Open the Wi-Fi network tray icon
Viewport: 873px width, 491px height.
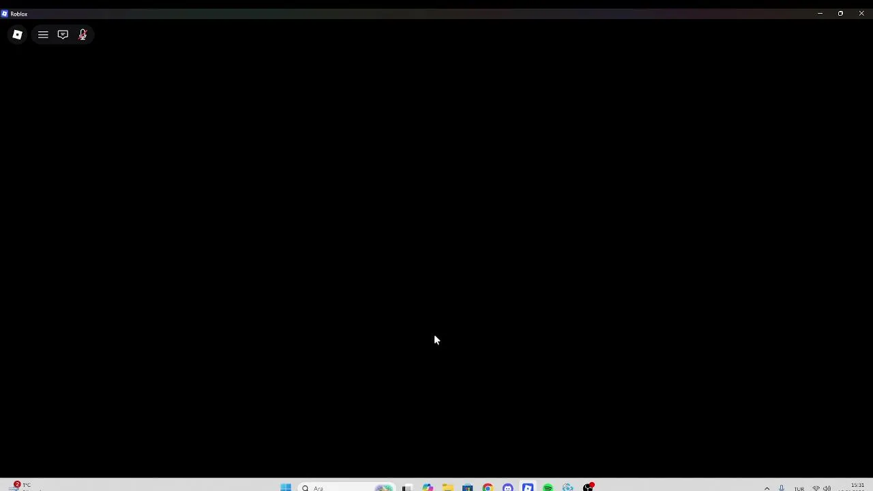point(816,488)
